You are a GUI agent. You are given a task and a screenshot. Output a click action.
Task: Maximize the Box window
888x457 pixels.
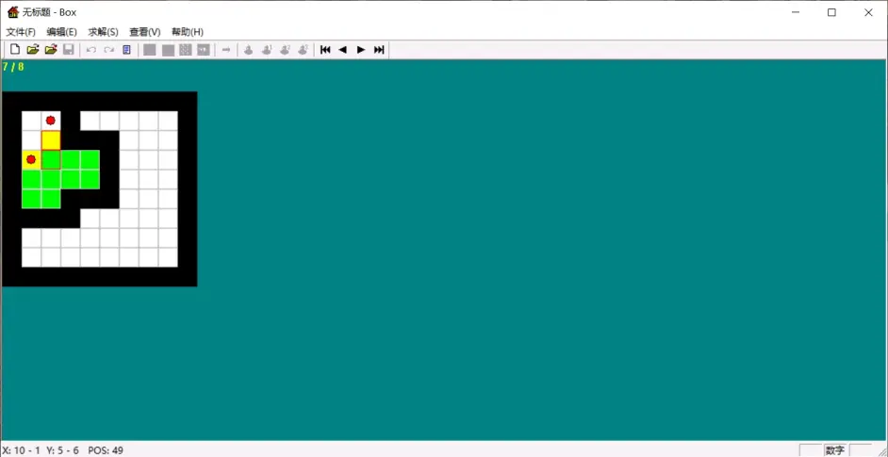(x=832, y=12)
